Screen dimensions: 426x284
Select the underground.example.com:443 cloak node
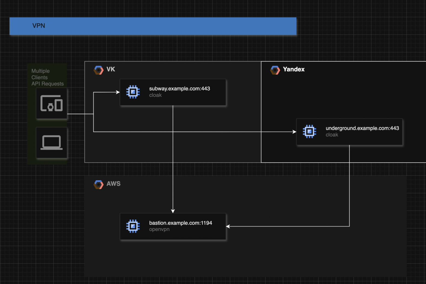355,131
